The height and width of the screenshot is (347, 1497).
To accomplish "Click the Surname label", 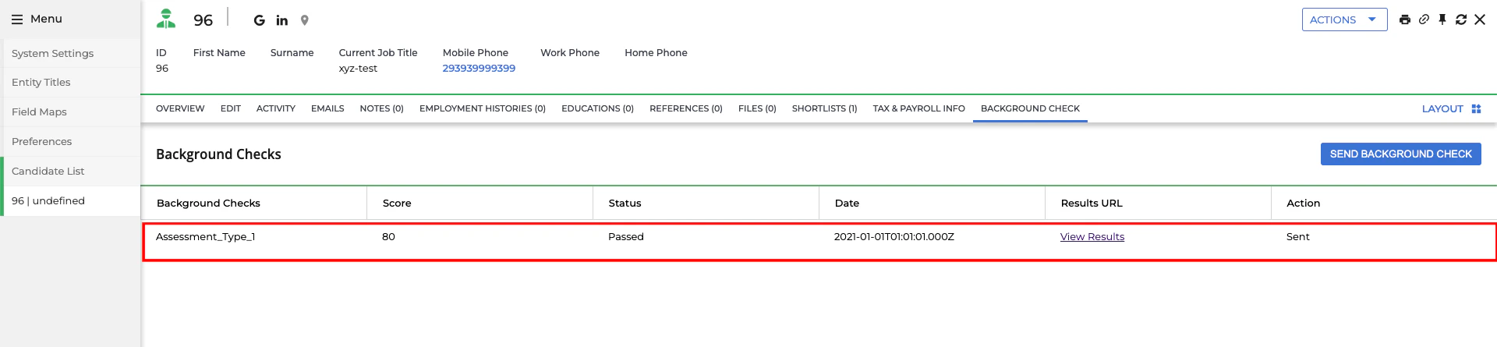I will click(x=292, y=53).
